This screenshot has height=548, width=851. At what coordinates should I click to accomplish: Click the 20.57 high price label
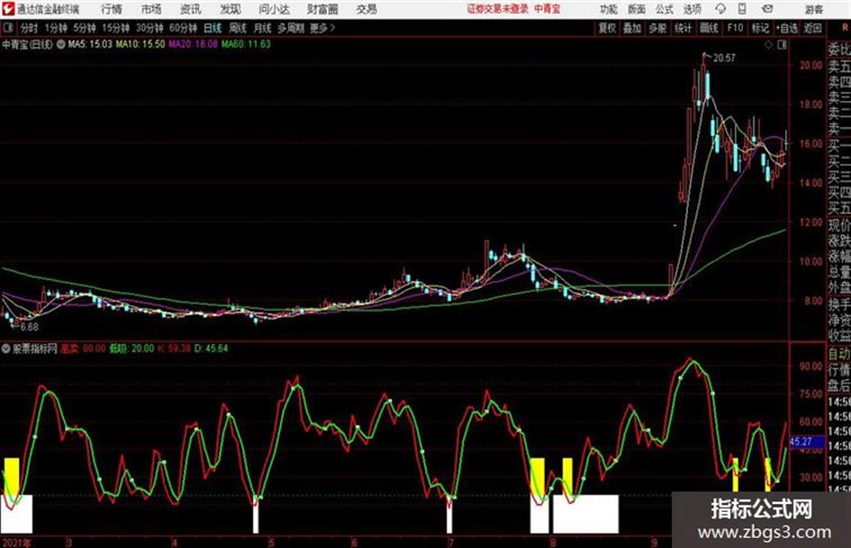[725, 58]
